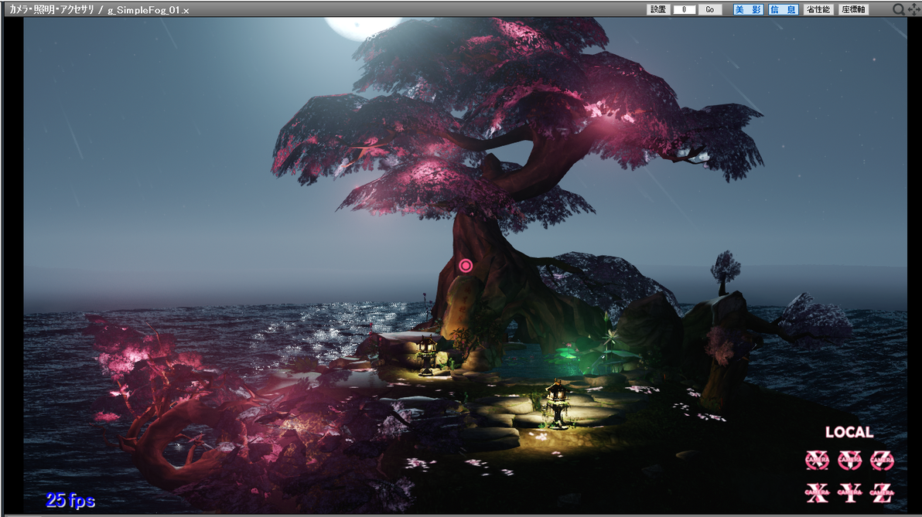Click the Y move camera icon
Image resolution: width=922 pixels, height=517 pixels.
[x=849, y=492]
